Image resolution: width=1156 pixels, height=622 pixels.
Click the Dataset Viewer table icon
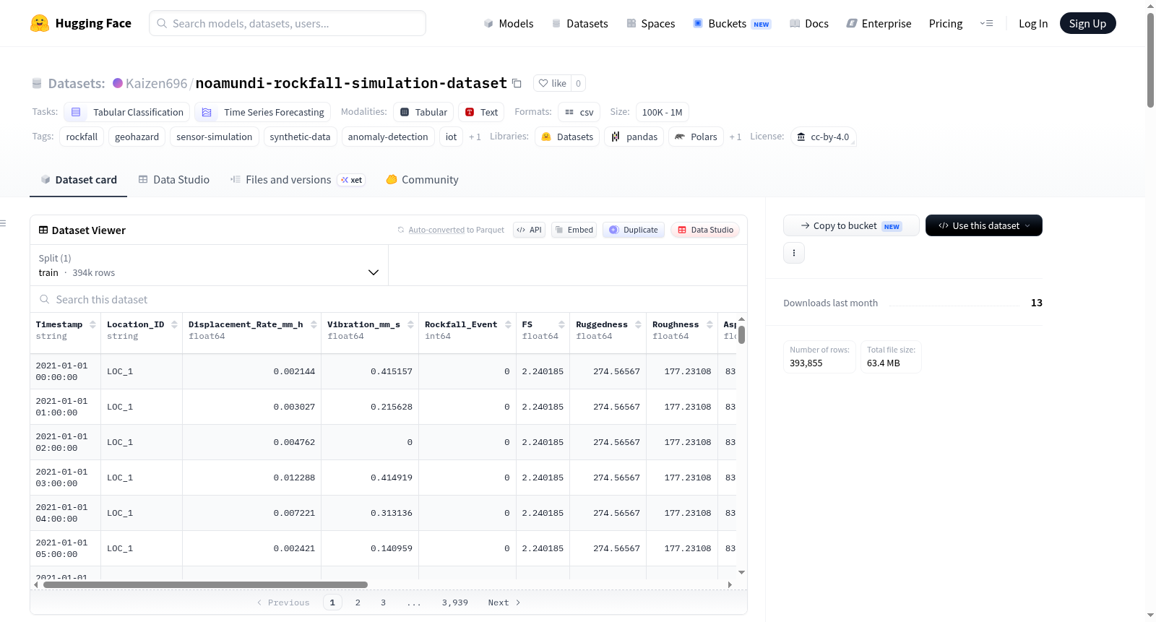click(43, 230)
